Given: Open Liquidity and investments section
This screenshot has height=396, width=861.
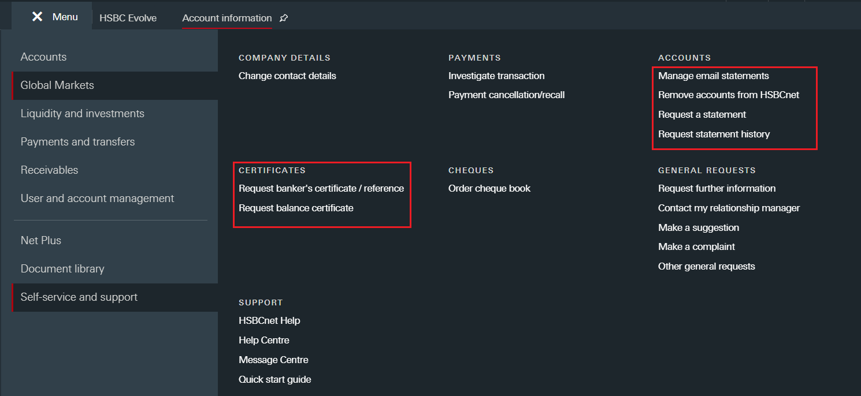Looking at the screenshot, I should [x=82, y=113].
